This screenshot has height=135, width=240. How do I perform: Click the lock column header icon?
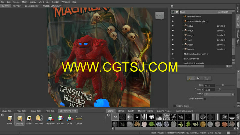coord(177,12)
